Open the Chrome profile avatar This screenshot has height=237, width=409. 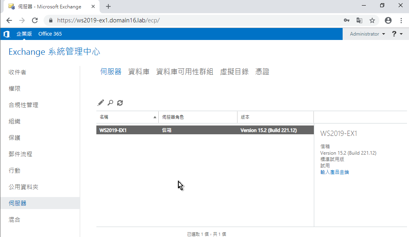pos(388,20)
